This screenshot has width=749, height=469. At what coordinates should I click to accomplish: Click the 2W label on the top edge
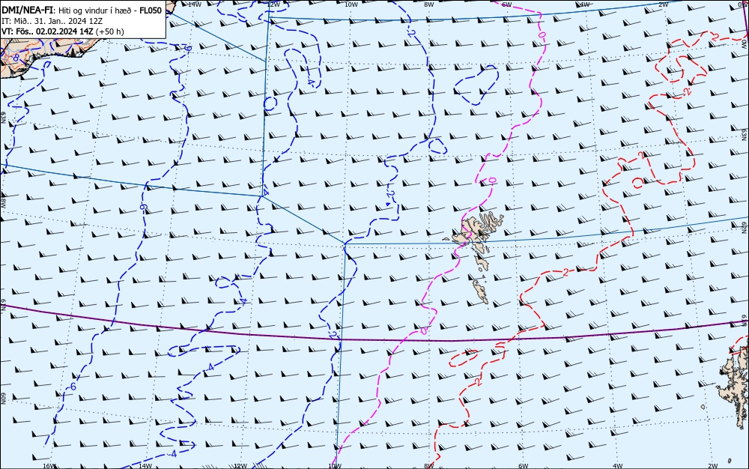click(663, 4)
